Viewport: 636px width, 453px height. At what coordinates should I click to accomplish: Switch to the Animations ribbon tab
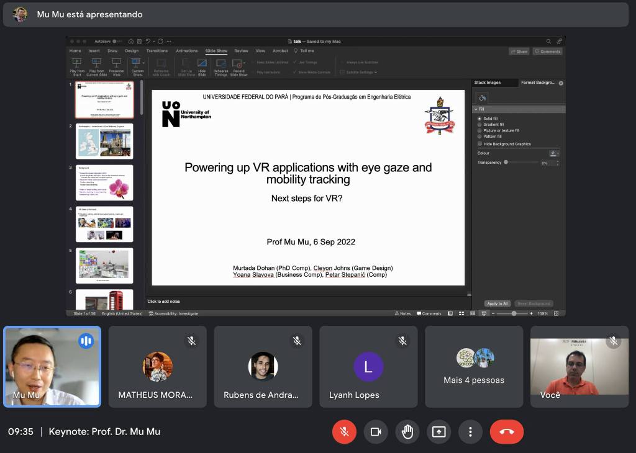coord(186,51)
